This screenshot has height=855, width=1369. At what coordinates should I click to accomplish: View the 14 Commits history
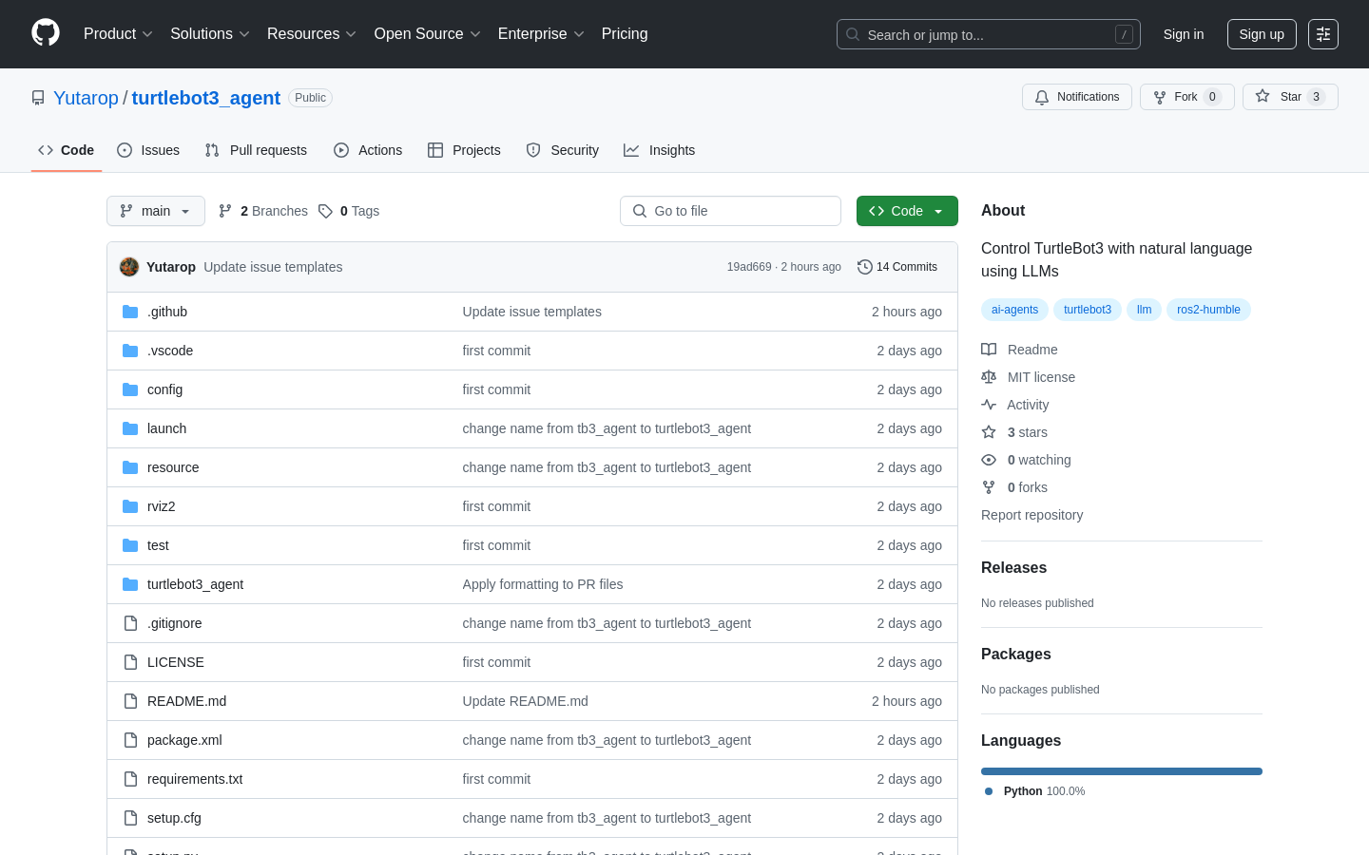pos(897,267)
